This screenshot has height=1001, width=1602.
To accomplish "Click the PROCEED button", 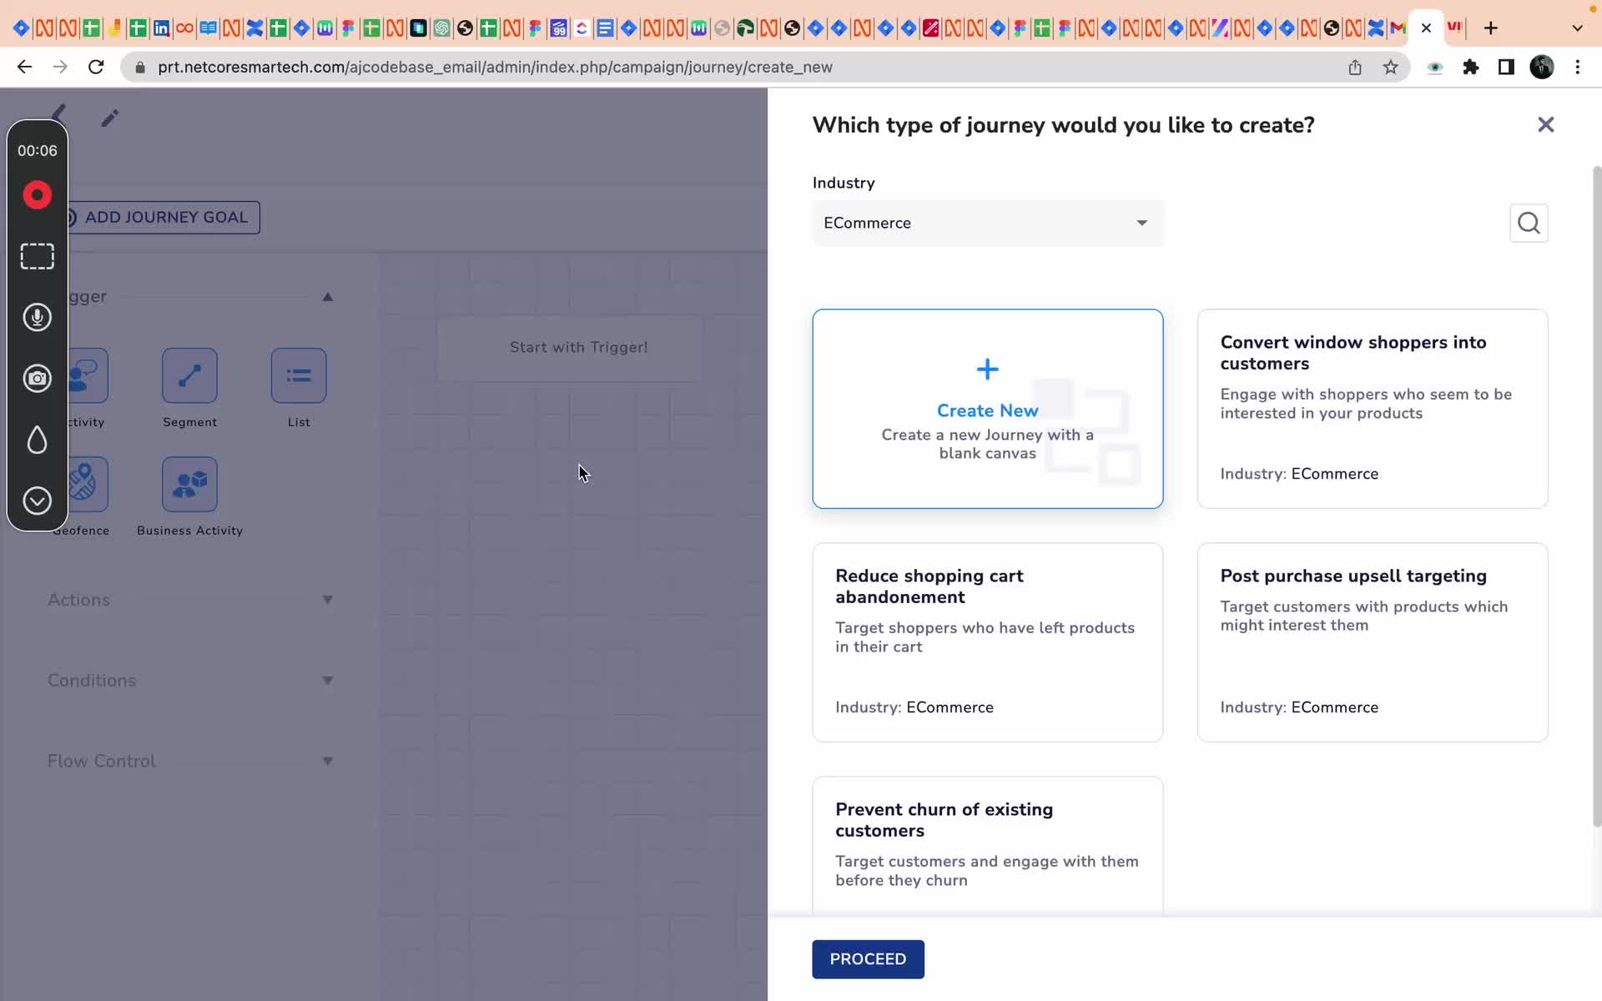I will pos(868,959).
